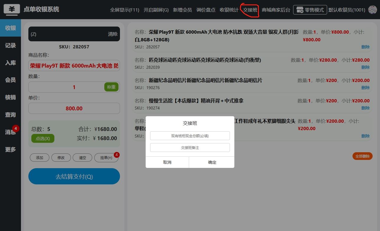Click 取消 in the 交接班 dialog
This screenshot has height=231, width=380.
(167, 162)
